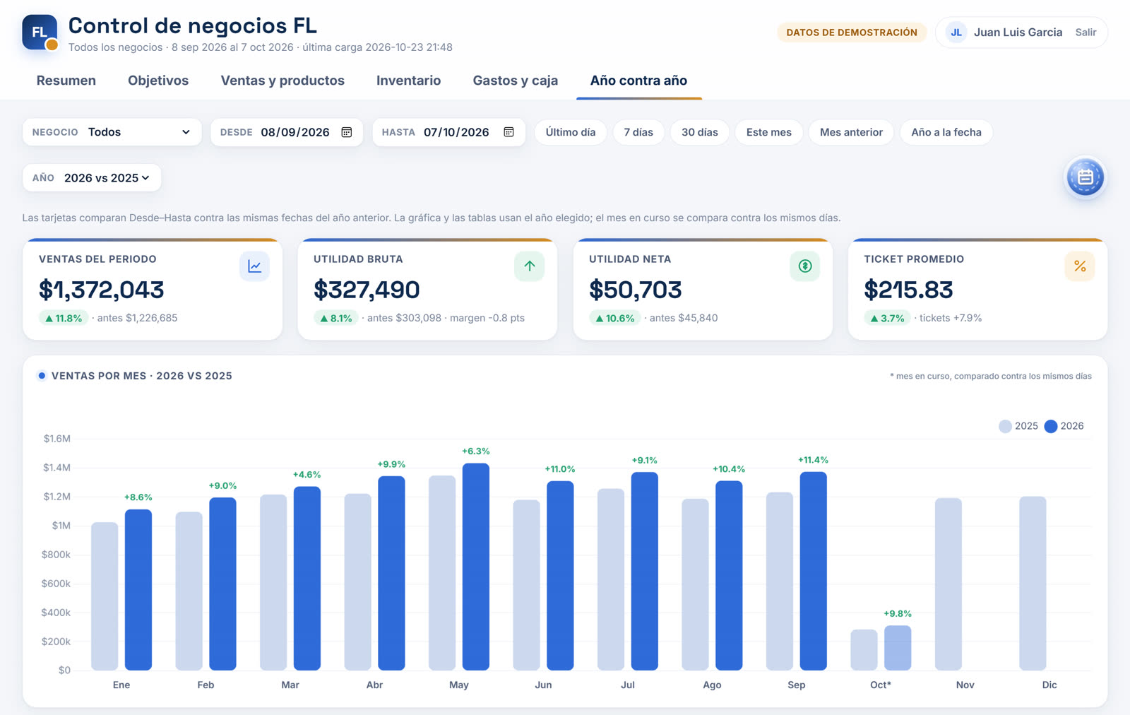The width and height of the screenshot is (1130, 715).
Task: Click the $1,372,043 sales value
Action: pyautogui.click(x=101, y=290)
